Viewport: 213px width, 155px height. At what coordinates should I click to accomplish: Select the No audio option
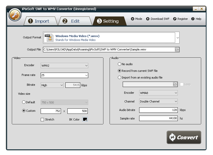119,64
